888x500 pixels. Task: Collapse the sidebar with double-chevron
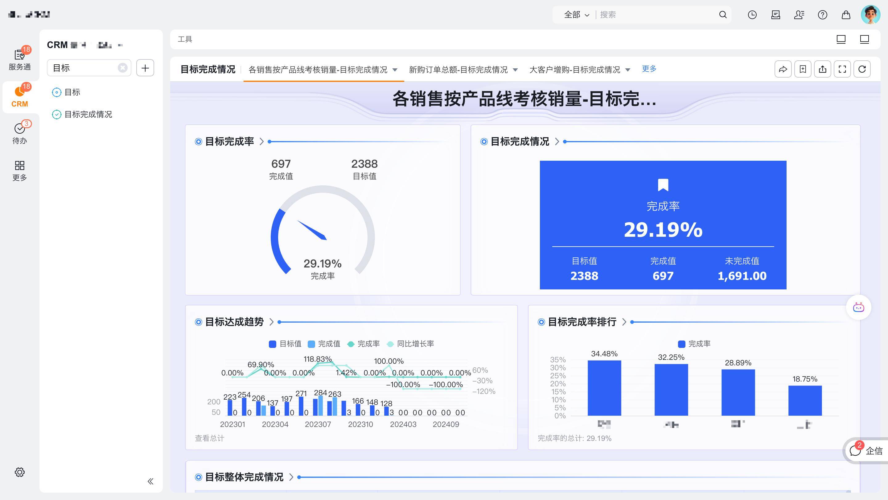pyautogui.click(x=150, y=481)
